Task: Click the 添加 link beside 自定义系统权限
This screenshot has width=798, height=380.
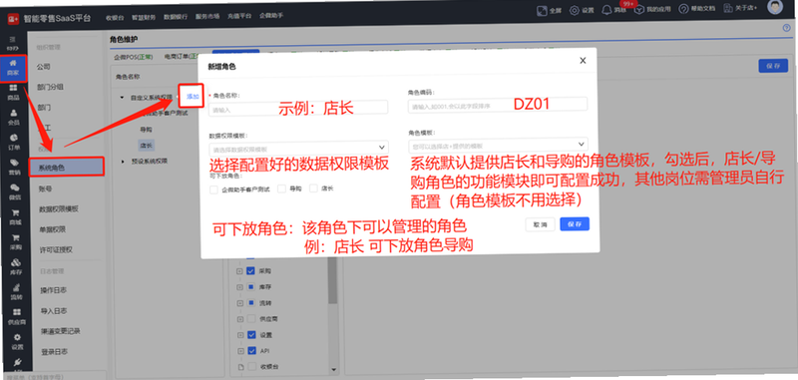Action: pyautogui.click(x=193, y=96)
